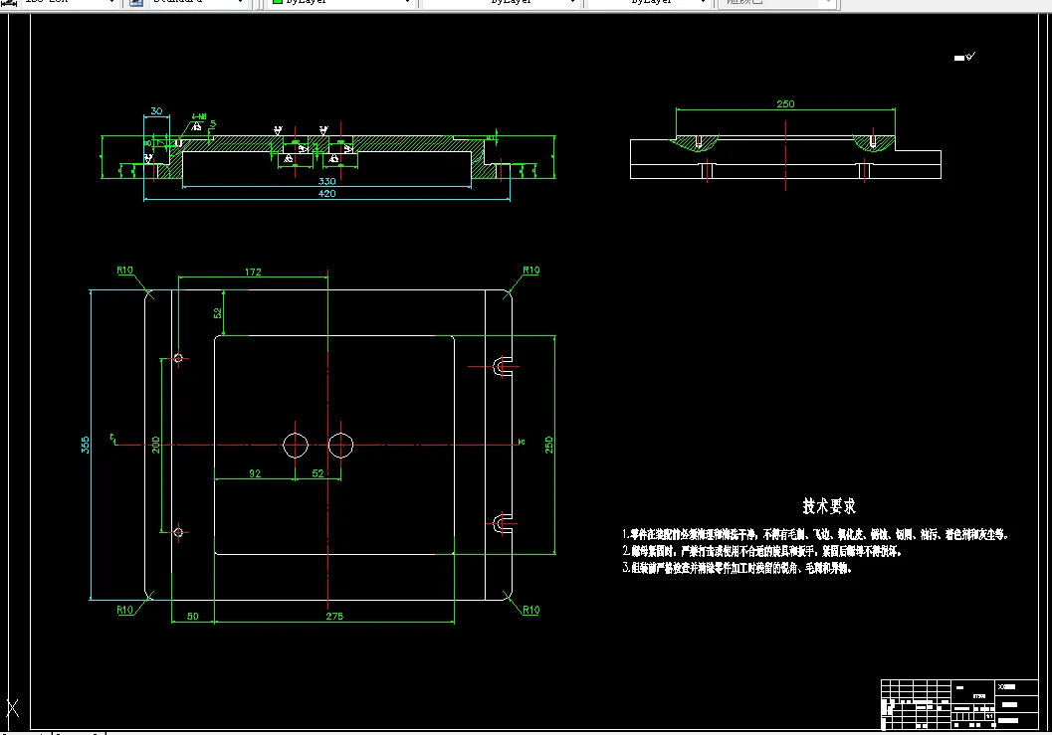
Task: Select the 92 dimension text
Action: 255,472
